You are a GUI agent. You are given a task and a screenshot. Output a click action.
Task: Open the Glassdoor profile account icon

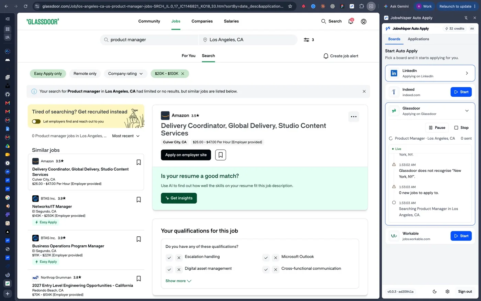point(363,21)
